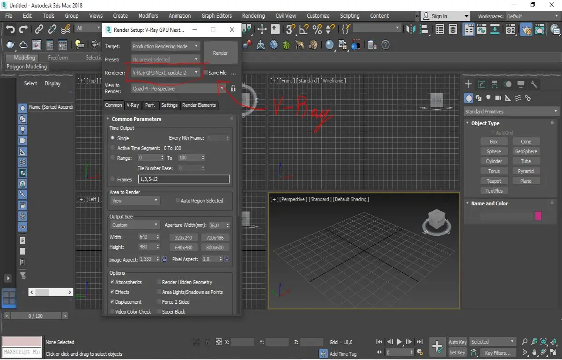Click the Auto Key button

click(458, 342)
